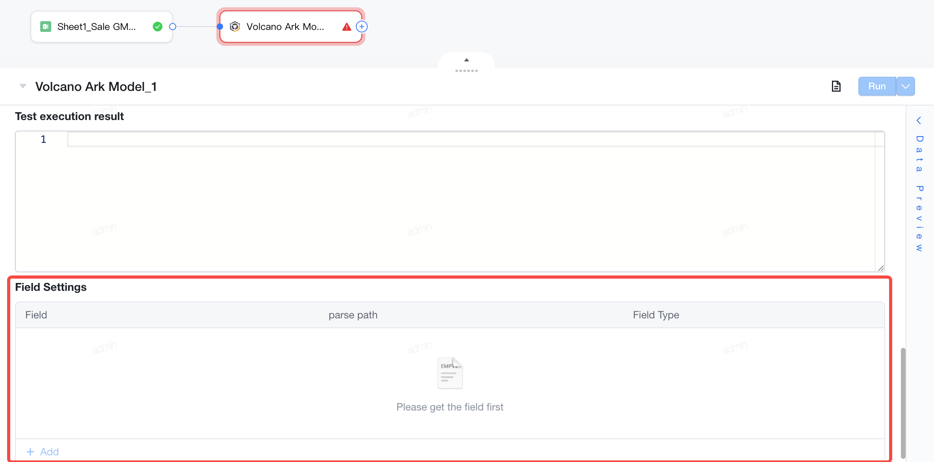Run the Volcano Ark Model node
Viewport: 934px width, 462px height.
[877, 86]
